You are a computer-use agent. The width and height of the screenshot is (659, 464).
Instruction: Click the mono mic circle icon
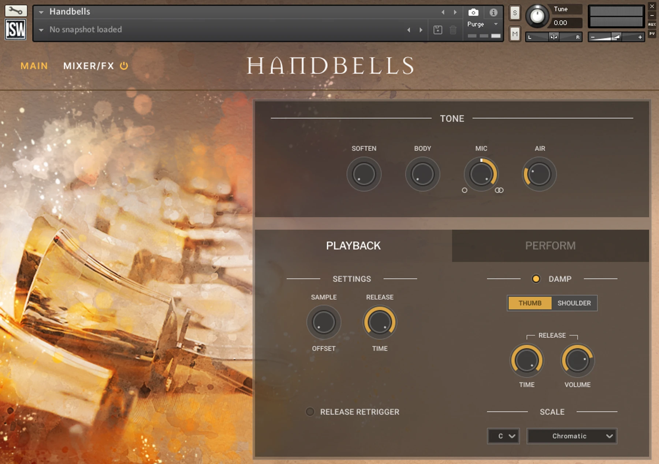coord(464,190)
